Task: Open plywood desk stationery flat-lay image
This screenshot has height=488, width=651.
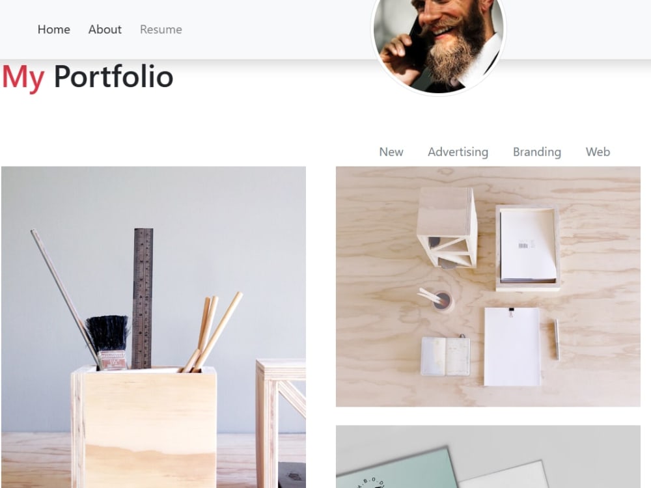Action: tap(488, 286)
